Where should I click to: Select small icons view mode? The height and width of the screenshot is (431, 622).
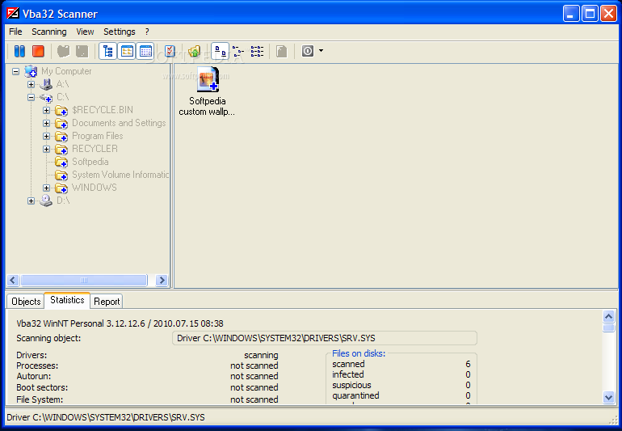[238, 51]
